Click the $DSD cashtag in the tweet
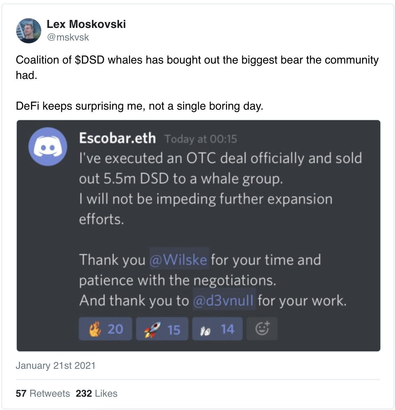The image size is (395, 410). 89,60
